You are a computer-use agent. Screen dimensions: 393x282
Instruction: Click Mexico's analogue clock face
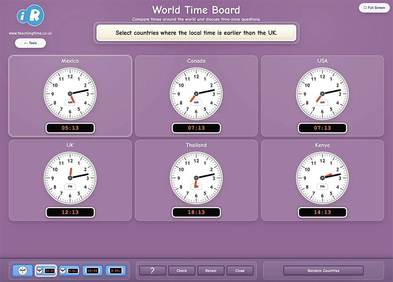click(x=70, y=94)
